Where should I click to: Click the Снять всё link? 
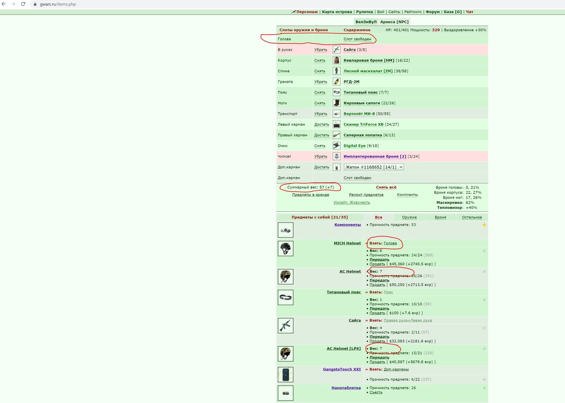tap(386, 187)
